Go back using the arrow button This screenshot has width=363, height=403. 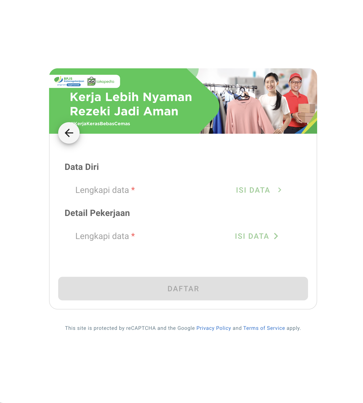(69, 133)
